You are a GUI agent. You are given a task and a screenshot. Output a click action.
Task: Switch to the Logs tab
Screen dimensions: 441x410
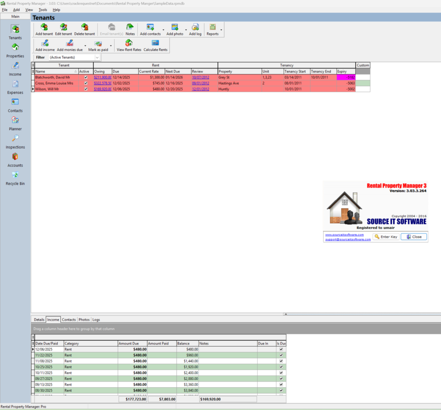96,320
